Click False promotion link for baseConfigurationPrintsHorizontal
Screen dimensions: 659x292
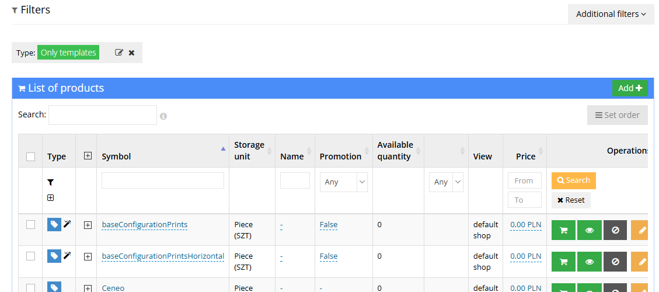tap(329, 256)
